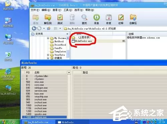Image resolution: width=167 pixels, height=124 pixels.
Task: Click the greyed forward arrow button
Action: pyautogui.click(x=39, y=28)
